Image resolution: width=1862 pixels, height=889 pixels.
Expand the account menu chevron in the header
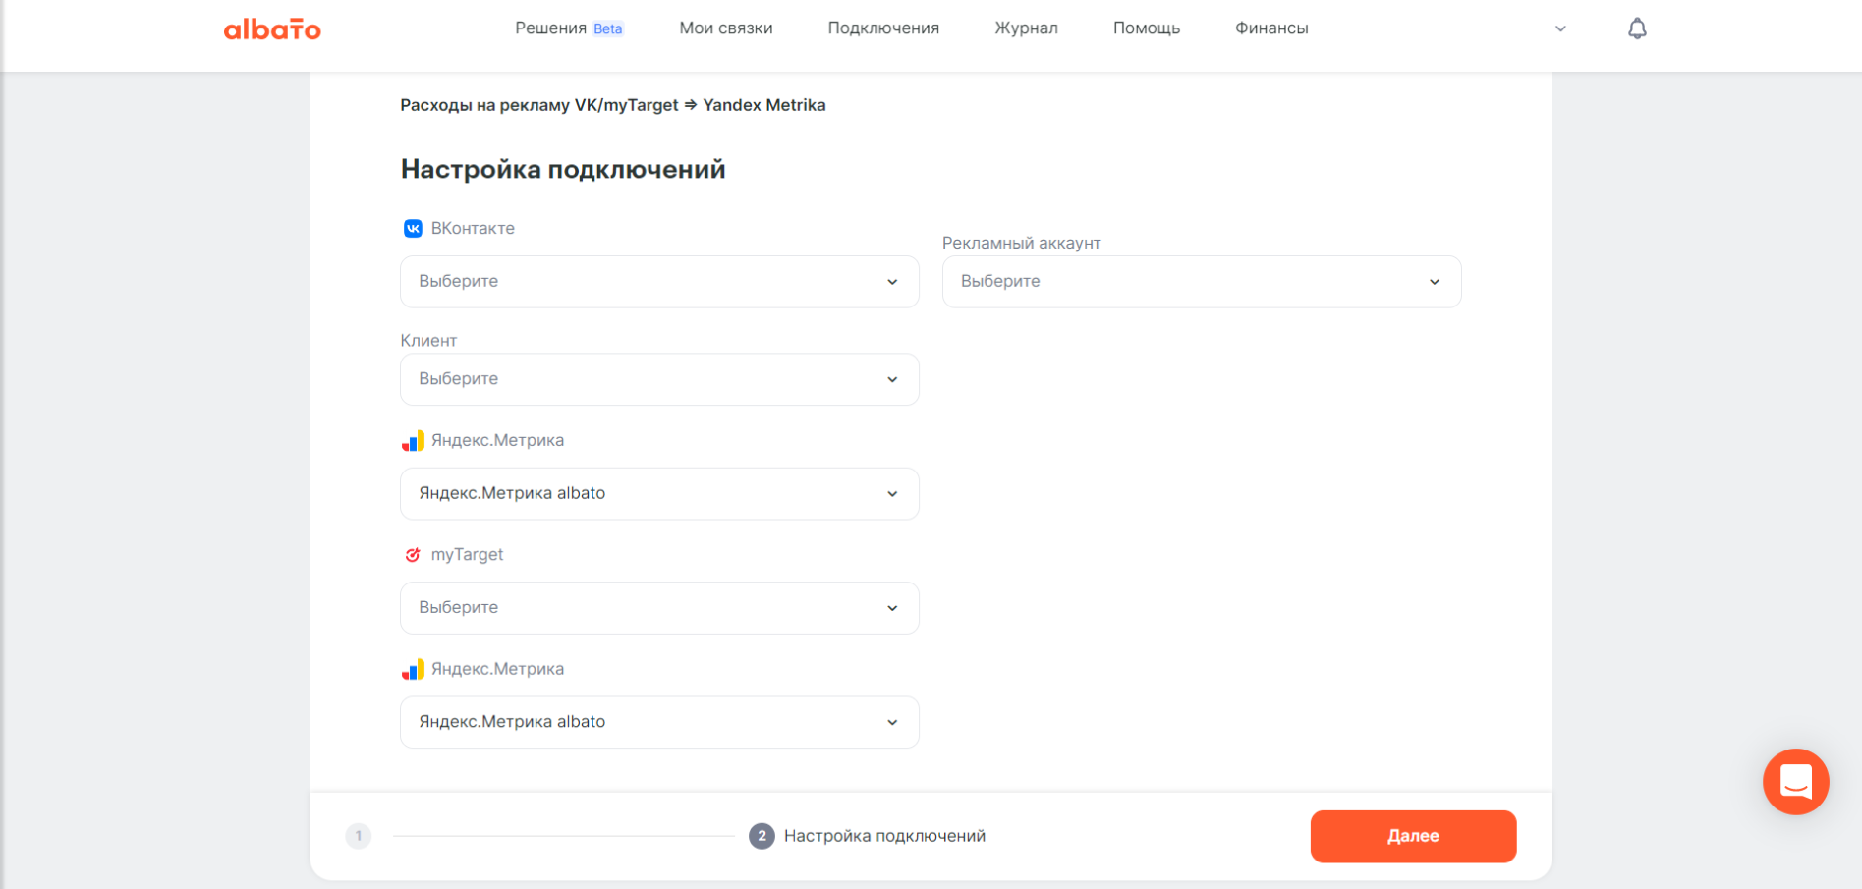point(1559,28)
